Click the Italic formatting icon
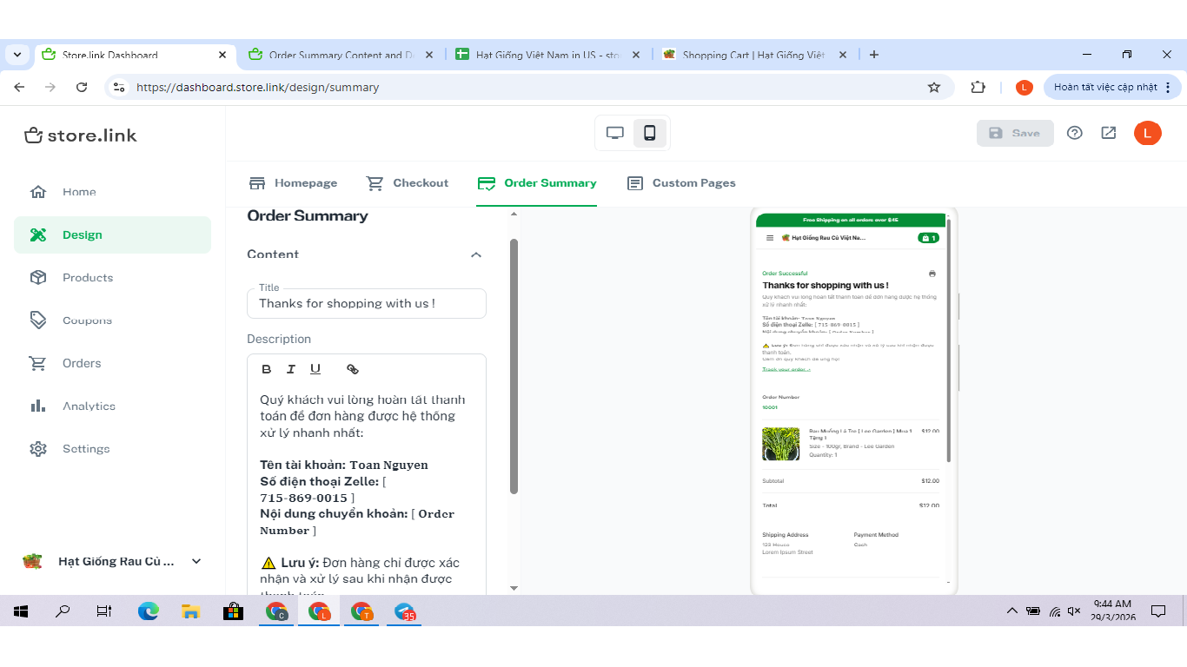Image resolution: width=1187 pixels, height=667 pixels. click(x=291, y=369)
